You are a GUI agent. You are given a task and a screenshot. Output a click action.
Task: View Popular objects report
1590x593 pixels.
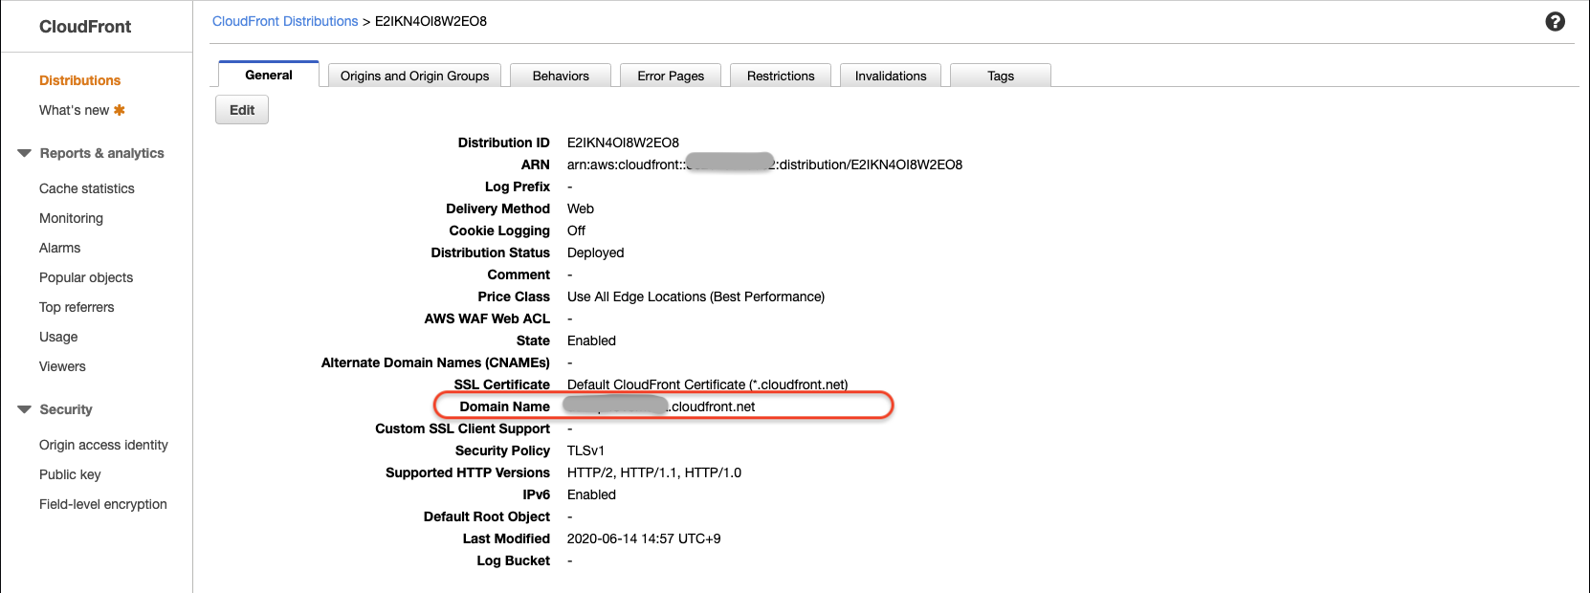[86, 277]
